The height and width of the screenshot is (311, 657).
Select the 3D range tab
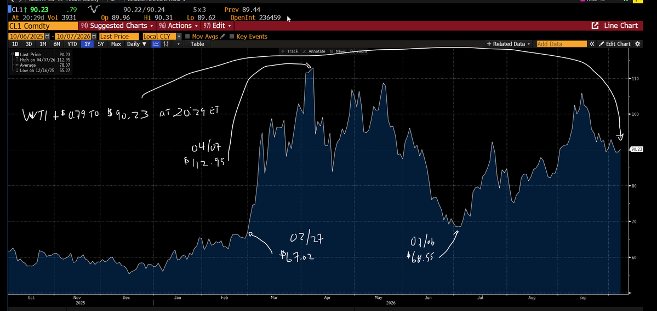(28, 44)
